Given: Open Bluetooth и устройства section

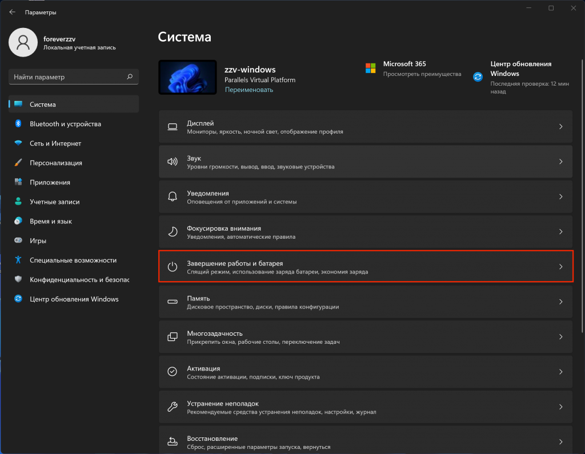Looking at the screenshot, I should (x=74, y=123).
